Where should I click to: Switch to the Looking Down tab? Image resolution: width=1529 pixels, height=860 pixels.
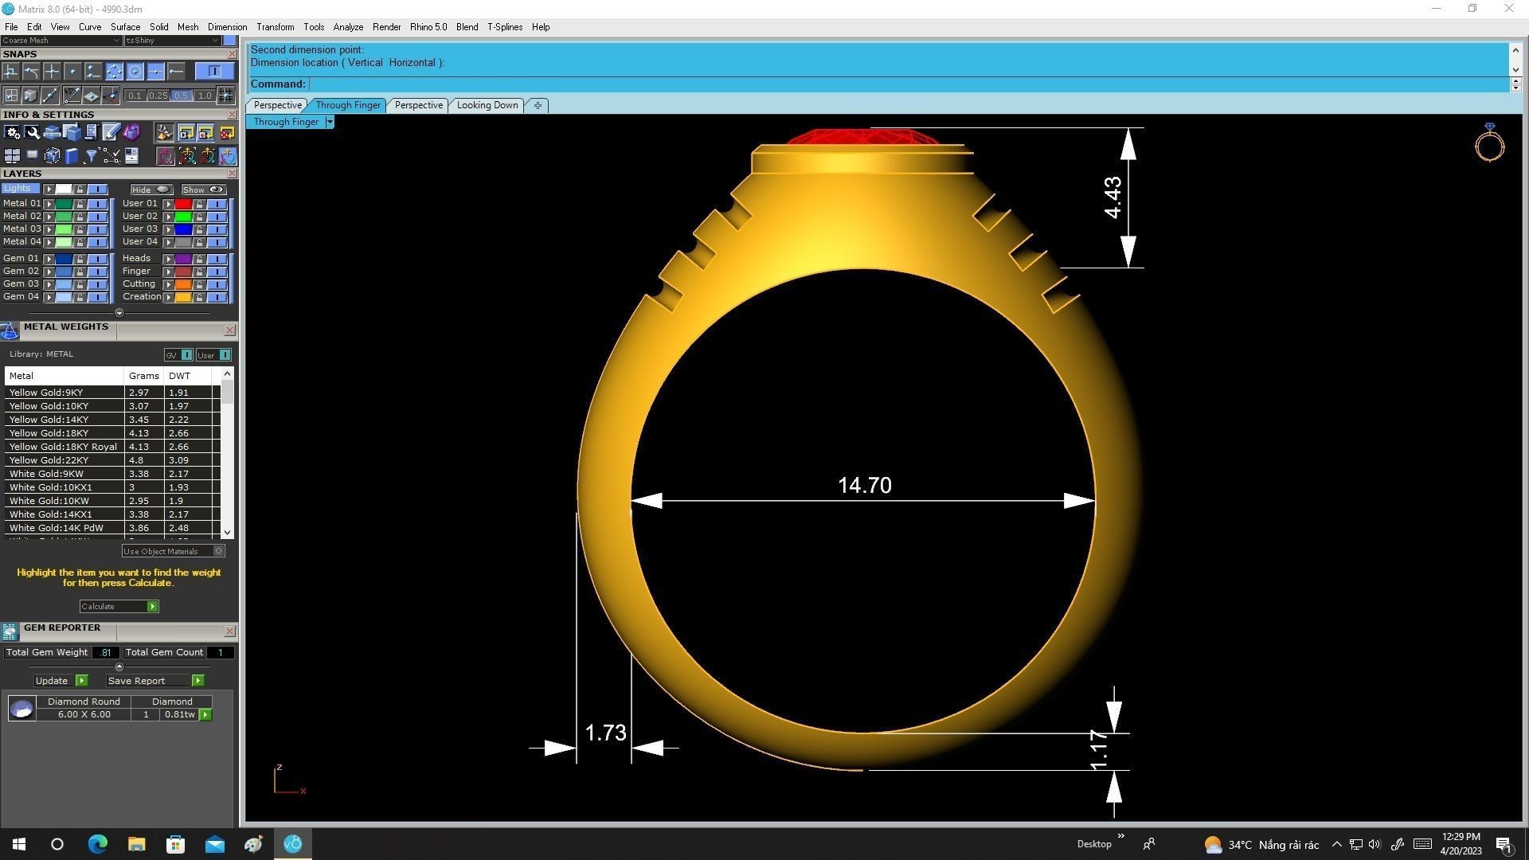click(x=487, y=105)
